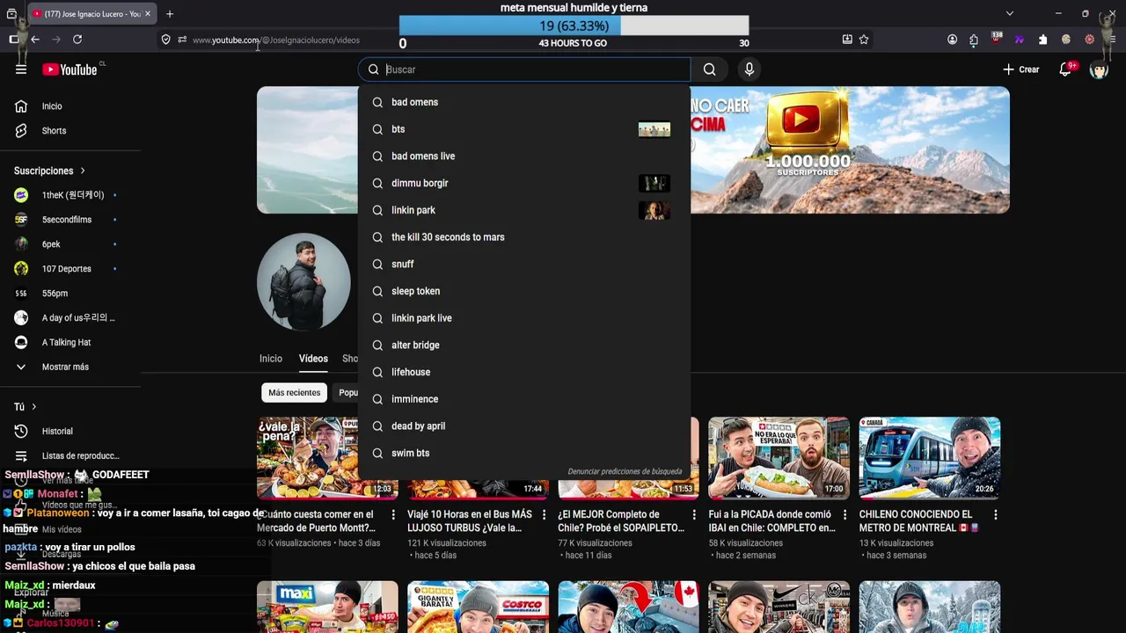Open the 7TV extension icon
This screenshot has height=633, width=1126.
pyautogui.click(x=1020, y=40)
